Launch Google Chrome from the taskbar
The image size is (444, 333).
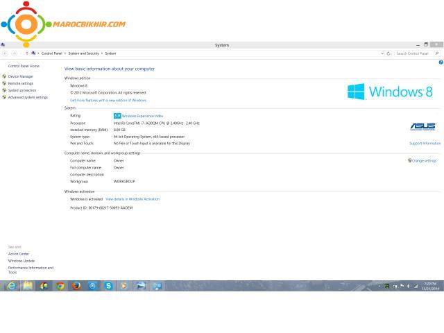pyautogui.click(x=60, y=286)
